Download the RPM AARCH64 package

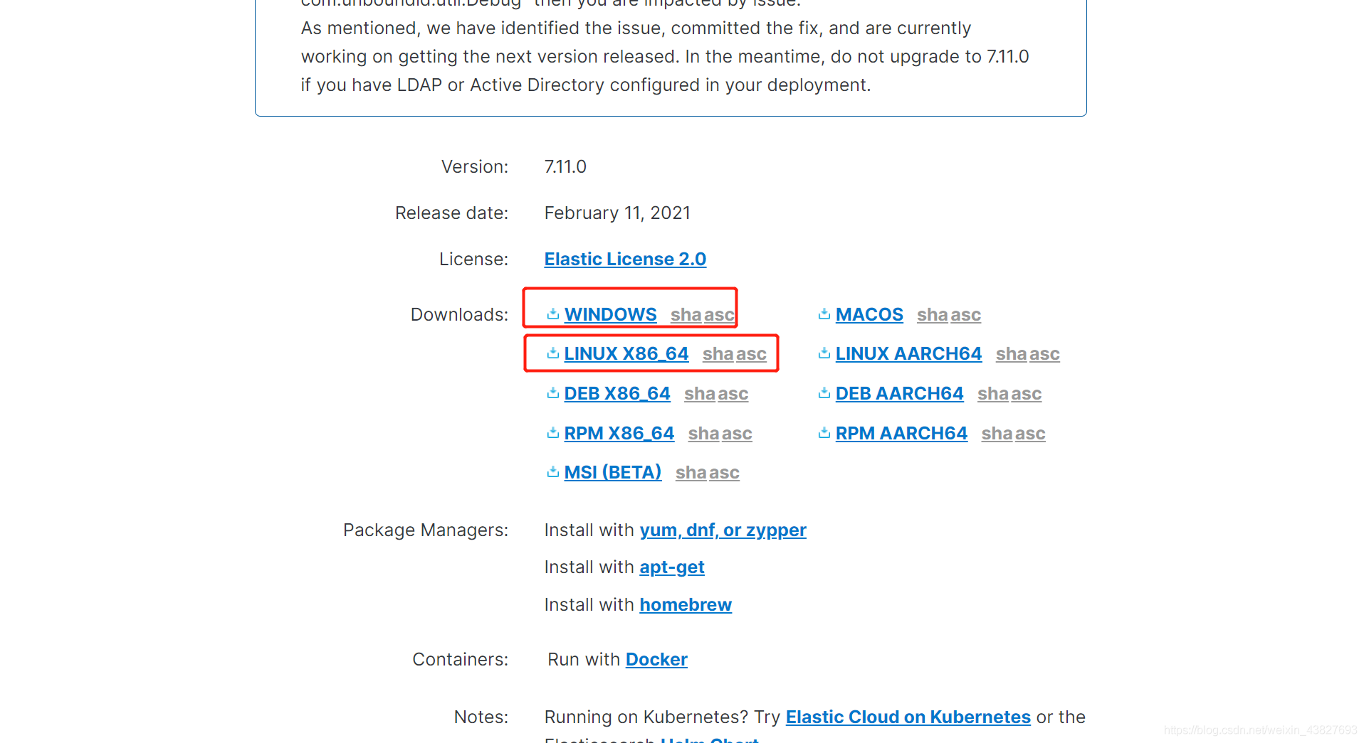coord(901,433)
